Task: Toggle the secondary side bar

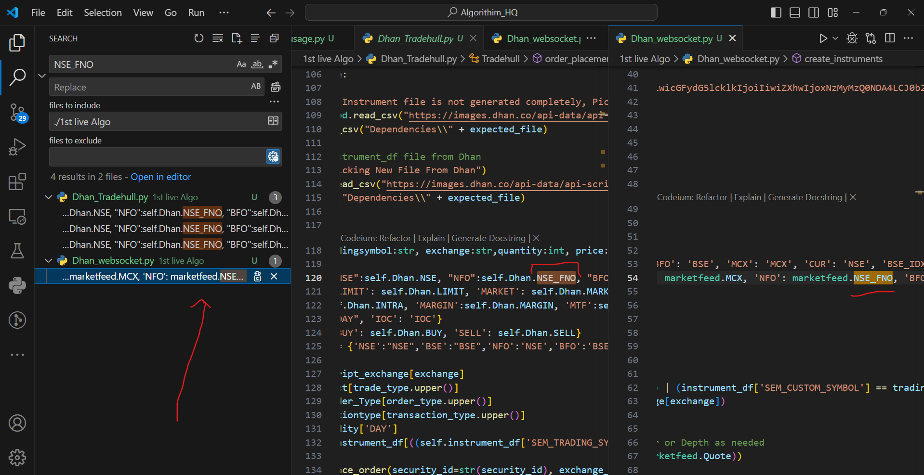Action: point(814,13)
